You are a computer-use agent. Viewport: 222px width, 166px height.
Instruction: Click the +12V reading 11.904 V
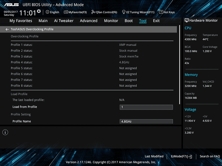click(190, 121)
